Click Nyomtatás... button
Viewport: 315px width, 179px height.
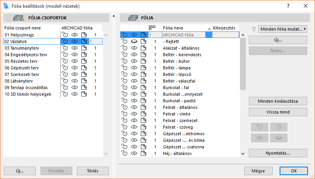tap(278, 153)
